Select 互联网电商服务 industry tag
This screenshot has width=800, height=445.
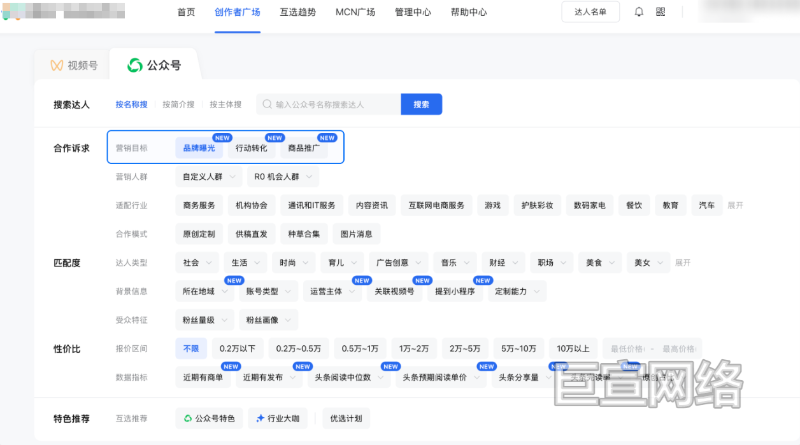pyautogui.click(x=436, y=205)
